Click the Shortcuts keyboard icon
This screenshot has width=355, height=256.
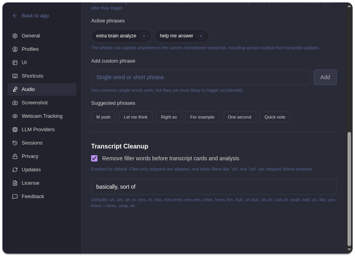point(15,76)
